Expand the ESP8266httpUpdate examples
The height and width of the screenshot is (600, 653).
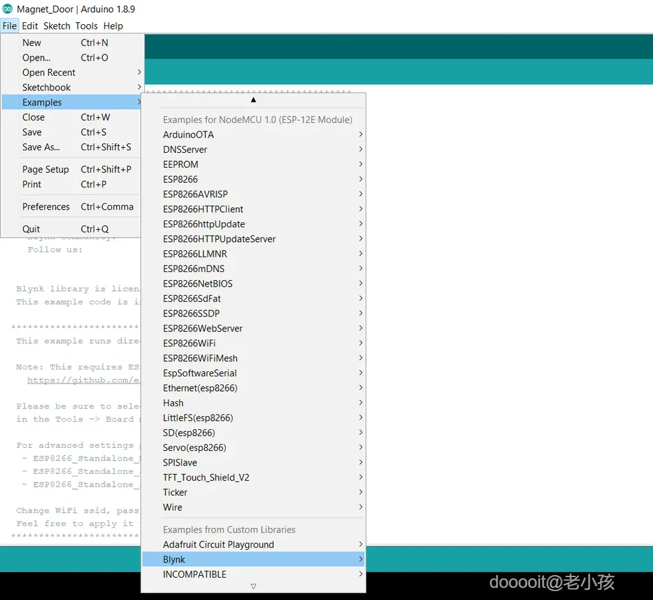[x=253, y=224]
